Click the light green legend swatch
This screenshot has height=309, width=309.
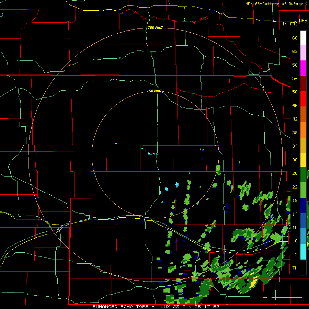[303, 190]
